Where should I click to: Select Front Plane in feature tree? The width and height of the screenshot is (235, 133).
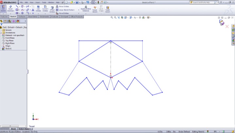click(x=10, y=38)
